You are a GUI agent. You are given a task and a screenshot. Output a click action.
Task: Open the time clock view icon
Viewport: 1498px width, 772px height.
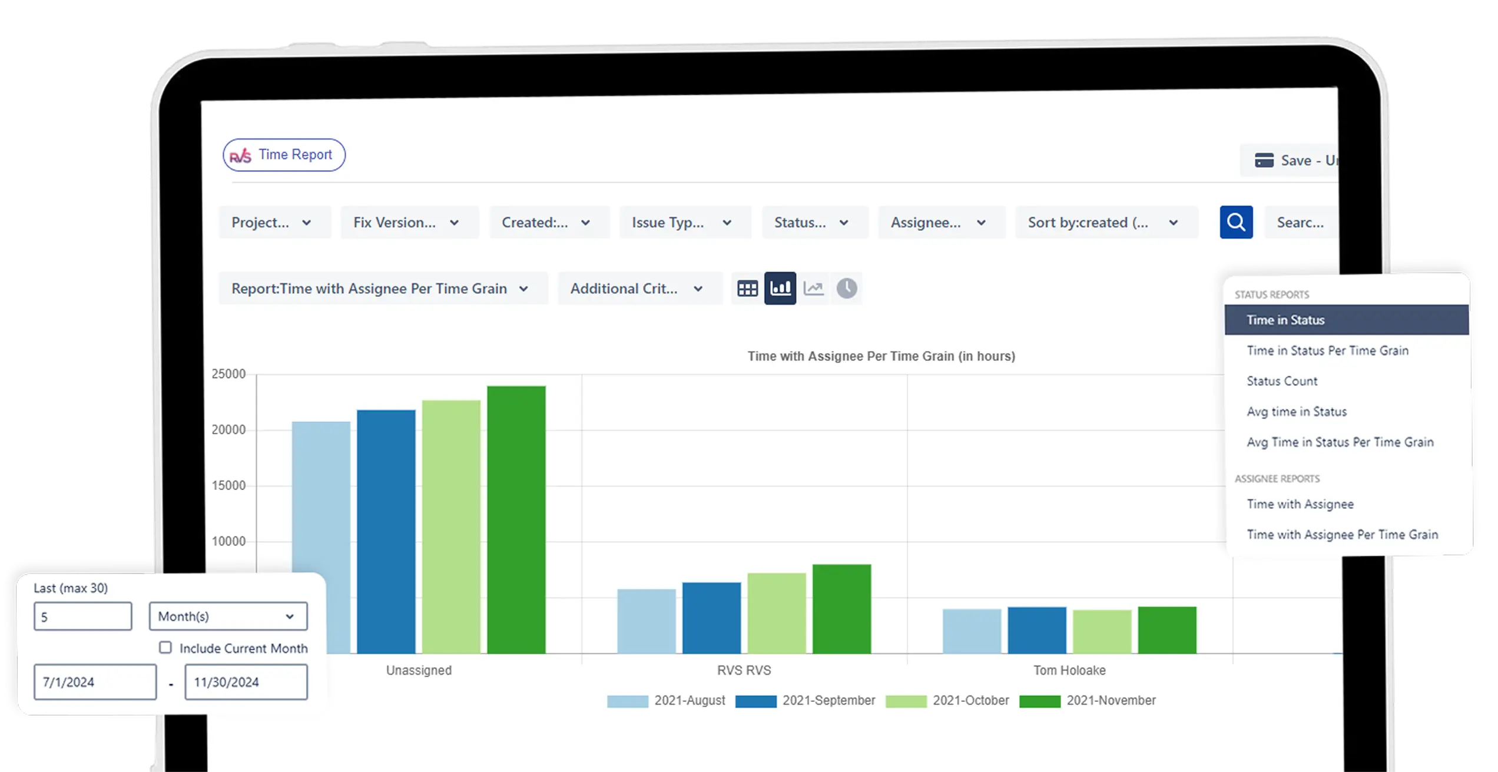coord(847,288)
